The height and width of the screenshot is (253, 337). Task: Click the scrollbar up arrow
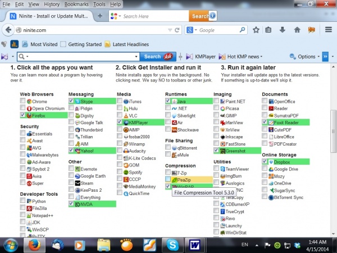pos(333,67)
